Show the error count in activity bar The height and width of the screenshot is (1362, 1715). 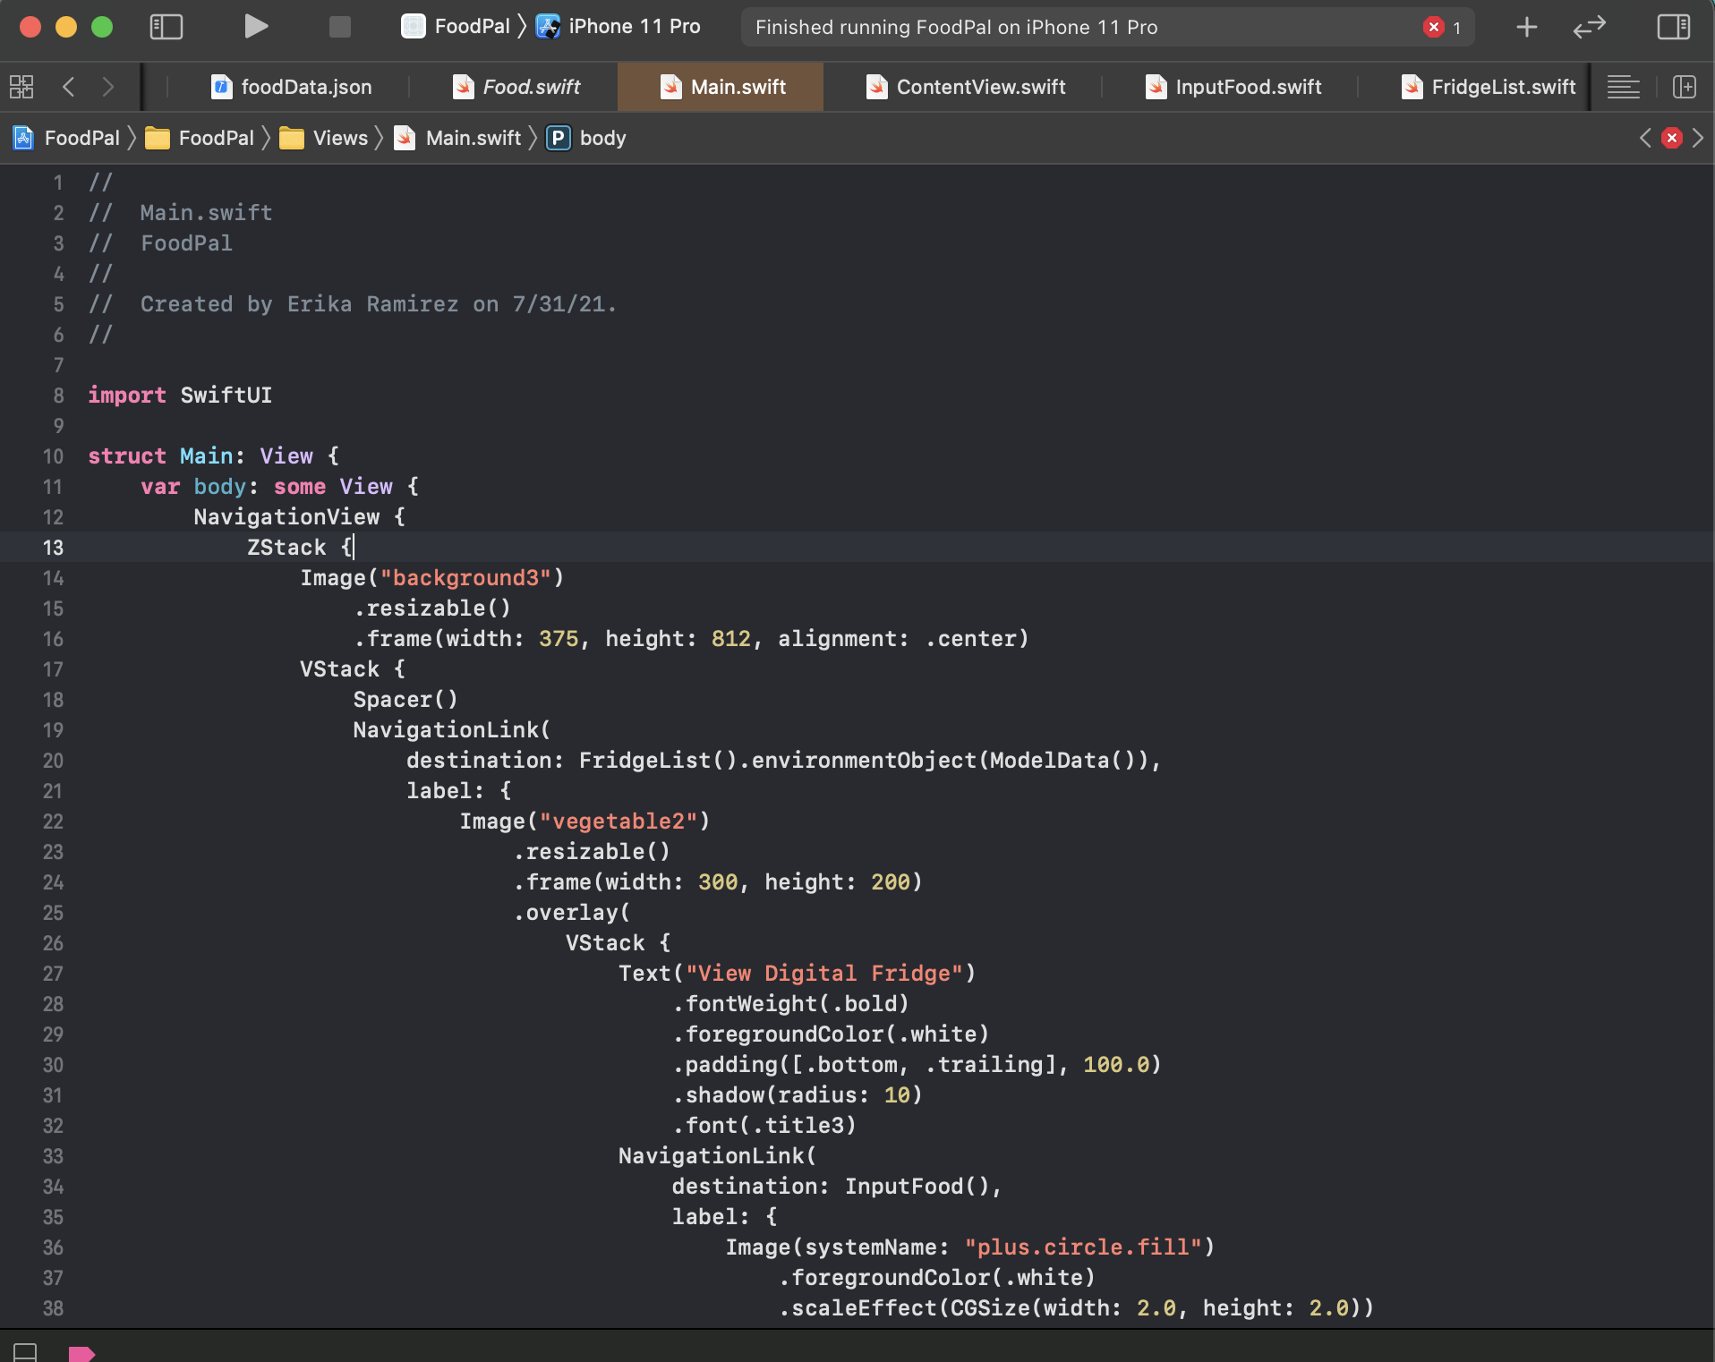[x=1442, y=27]
